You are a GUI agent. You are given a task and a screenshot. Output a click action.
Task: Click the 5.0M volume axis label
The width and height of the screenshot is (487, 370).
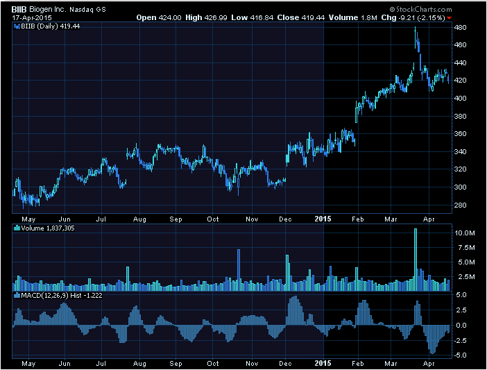click(466, 262)
